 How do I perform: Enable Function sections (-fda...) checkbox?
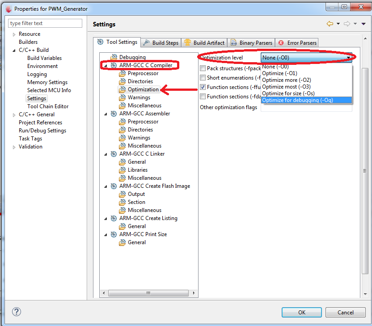tap(203, 97)
